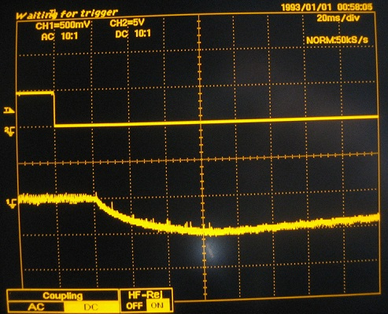This screenshot has width=388, height=314.
Task: Click the CH1 AC 10:1 probe setting
Action: tap(60, 36)
